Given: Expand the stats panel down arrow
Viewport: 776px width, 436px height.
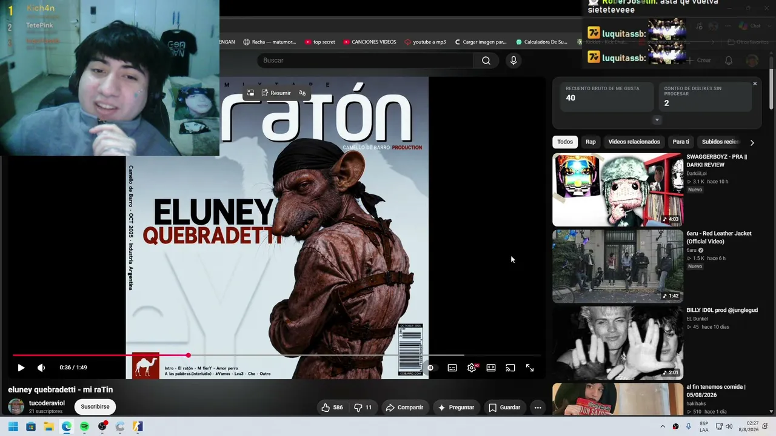Looking at the screenshot, I should (x=657, y=120).
